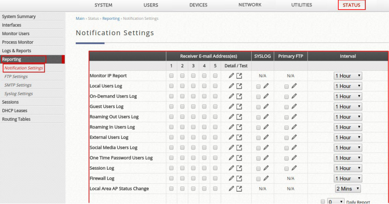
Task: Send test email for Local Users Log
Action: coord(239,86)
